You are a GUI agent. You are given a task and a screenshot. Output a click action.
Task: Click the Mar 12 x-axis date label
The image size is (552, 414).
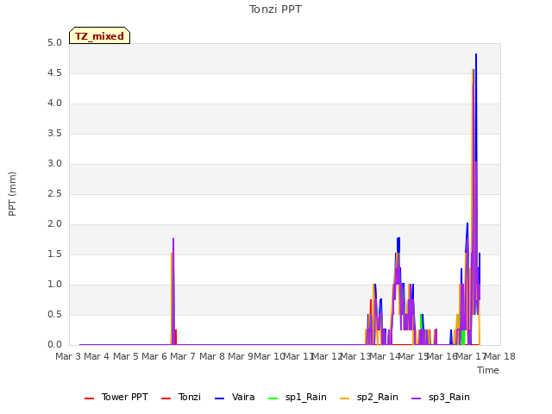[327, 356]
